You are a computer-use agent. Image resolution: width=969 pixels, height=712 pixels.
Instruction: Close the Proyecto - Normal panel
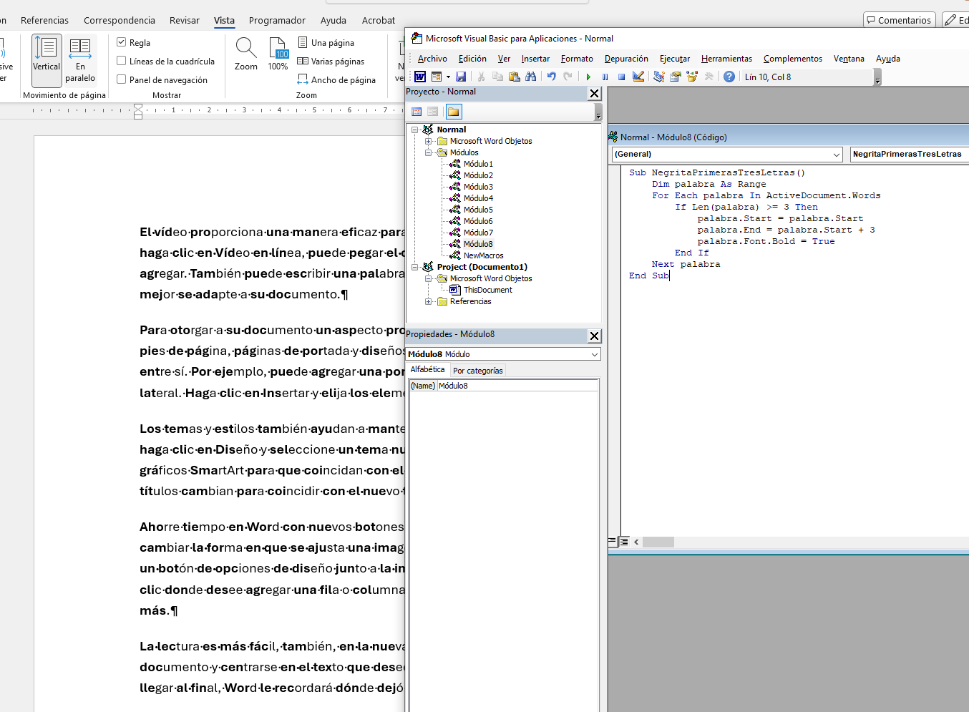pyautogui.click(x=594, y=93)
